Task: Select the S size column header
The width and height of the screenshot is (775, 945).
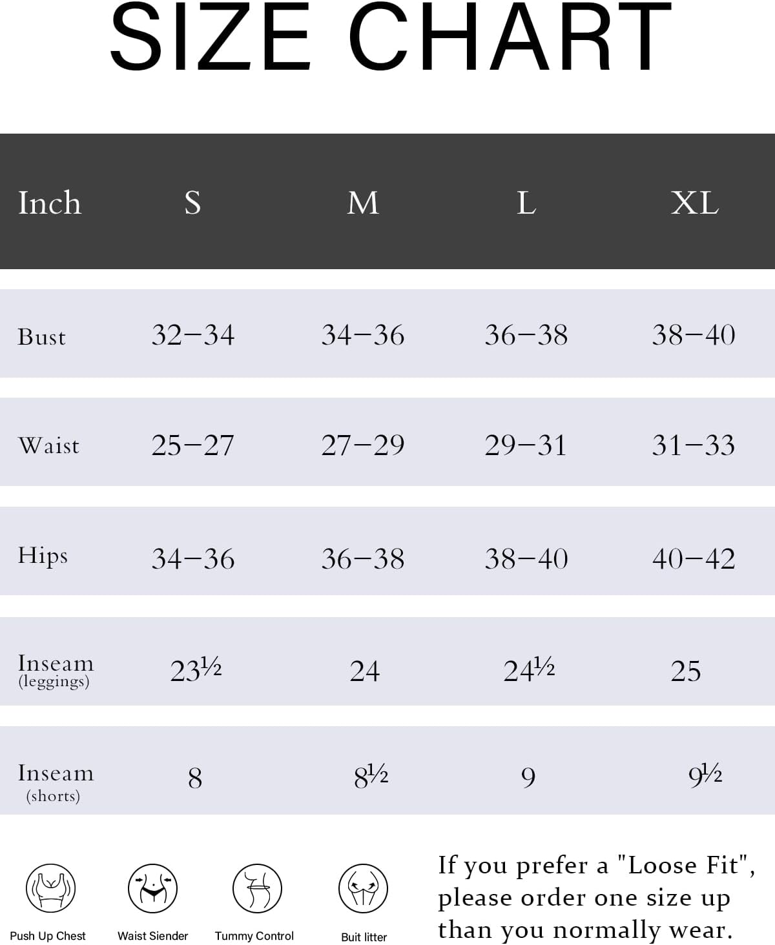Action: click(x=192, y=203)
